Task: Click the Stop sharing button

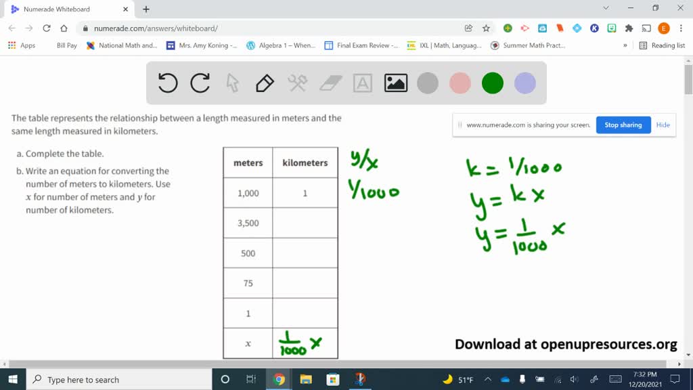Action: pyautogui.click(x=623, y=125)
